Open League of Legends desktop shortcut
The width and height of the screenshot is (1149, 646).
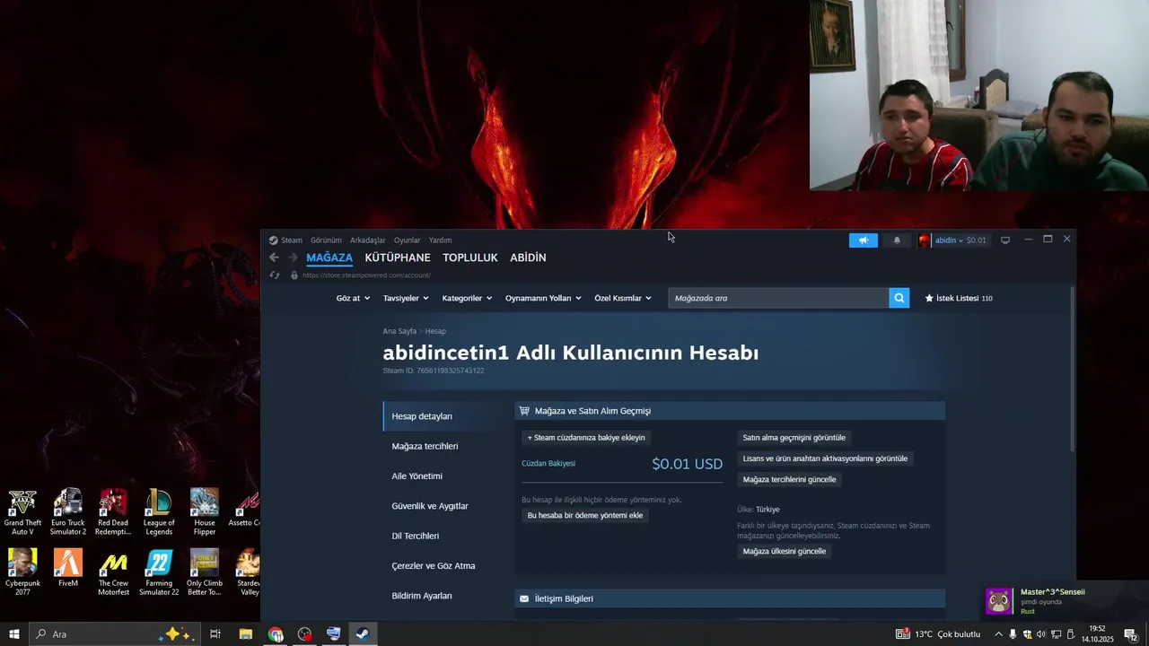click(159, 512)
